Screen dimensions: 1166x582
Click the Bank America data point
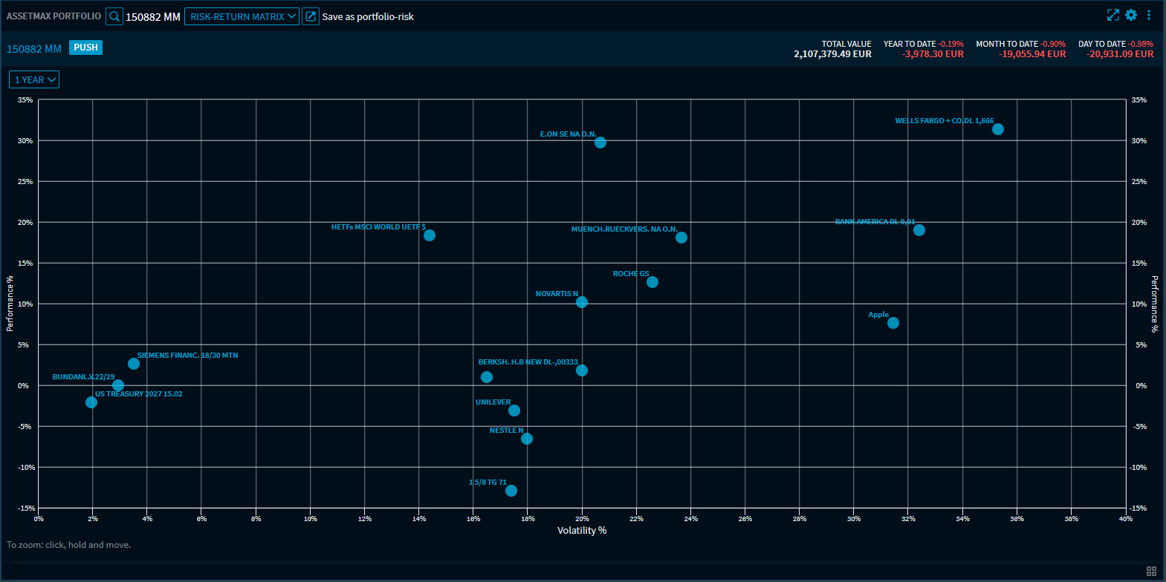pos(919,230)
